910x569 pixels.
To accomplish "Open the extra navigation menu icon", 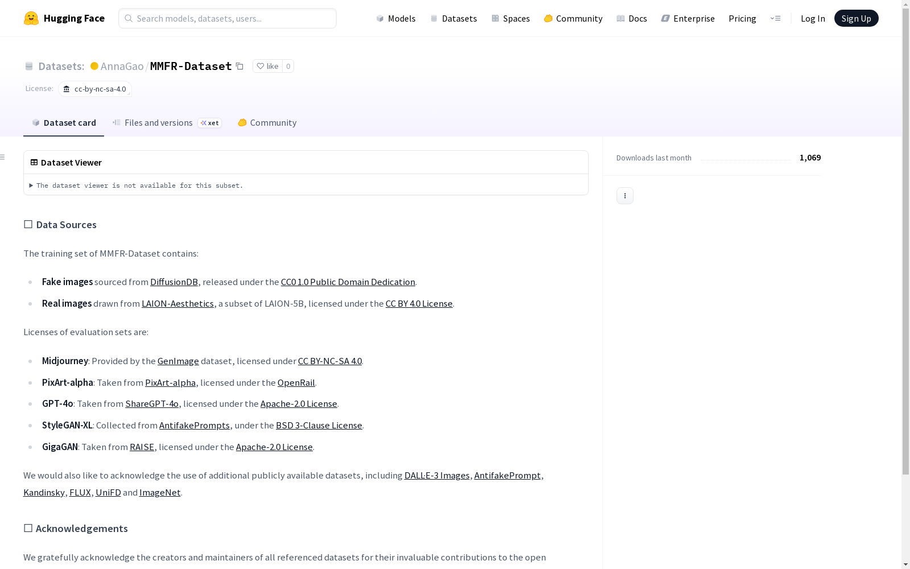I will pyautogui.click(x=775, y=18).
